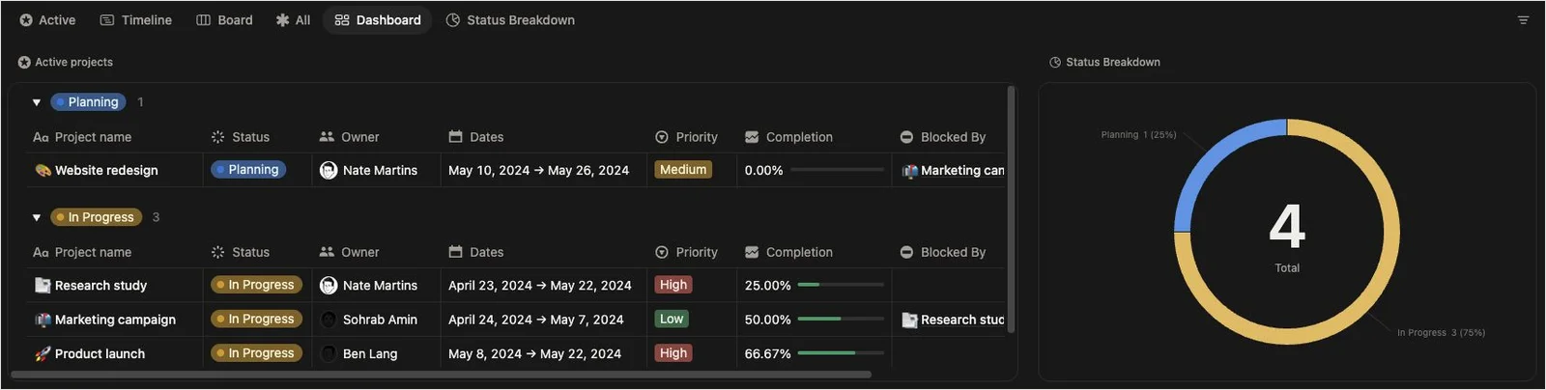Click Medium priority tag for Website redesign
The height and width of the screenshot is (390, 1546).
[x=683, y=170]
